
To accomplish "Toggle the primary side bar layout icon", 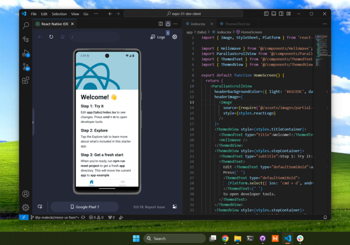I will [x=266, y=14].
